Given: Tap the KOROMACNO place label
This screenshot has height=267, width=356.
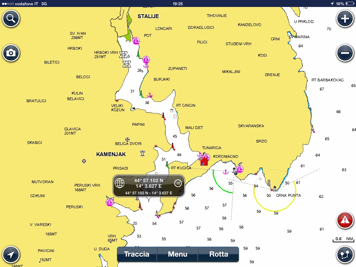Looking at the screenshot, I should tap(226, 156).
